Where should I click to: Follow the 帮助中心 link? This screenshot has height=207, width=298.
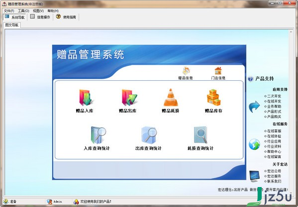tap(274, 152)
